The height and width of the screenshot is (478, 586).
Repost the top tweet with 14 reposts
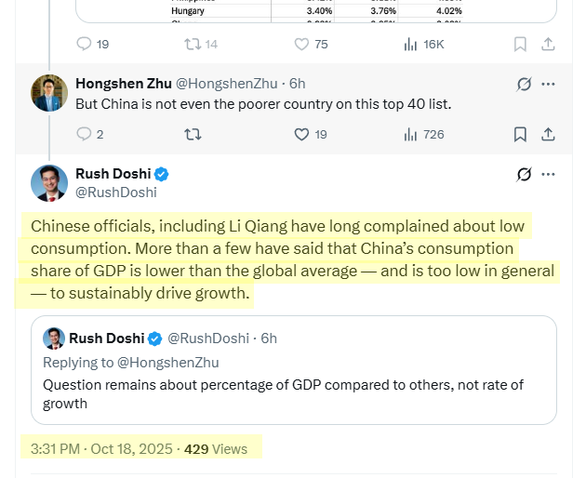click(x=193, y=44)
